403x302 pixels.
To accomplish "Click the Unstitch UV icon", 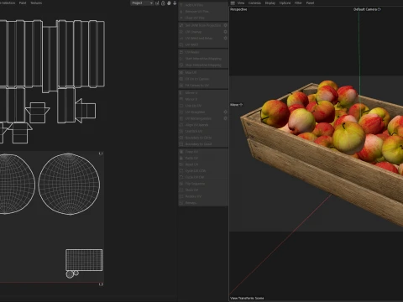I will point(181,132).
